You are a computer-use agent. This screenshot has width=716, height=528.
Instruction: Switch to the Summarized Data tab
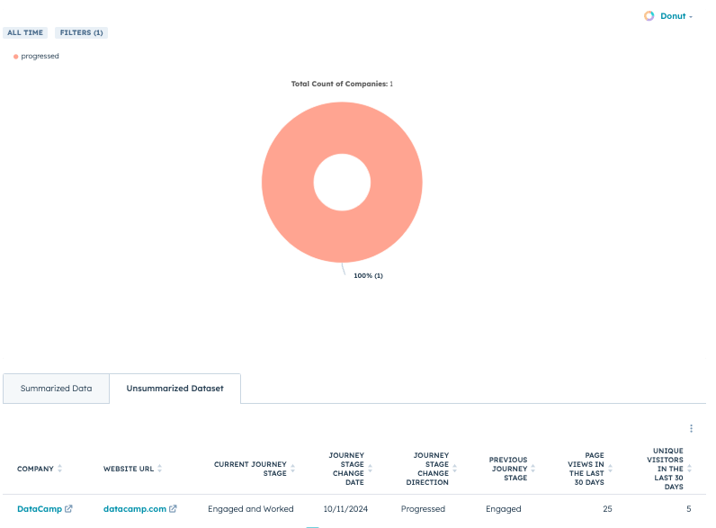tap(57, 389)
